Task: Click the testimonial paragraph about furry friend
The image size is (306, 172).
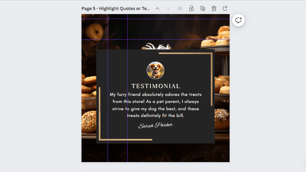Action: click(x=156, y=105)
